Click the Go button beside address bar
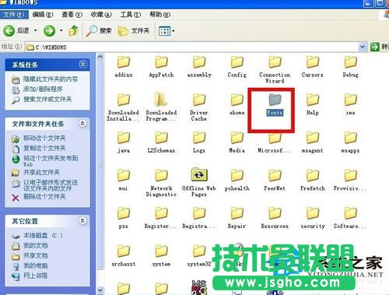The height and width of the screenshot is (295, 389). click(x=379, y=47)
